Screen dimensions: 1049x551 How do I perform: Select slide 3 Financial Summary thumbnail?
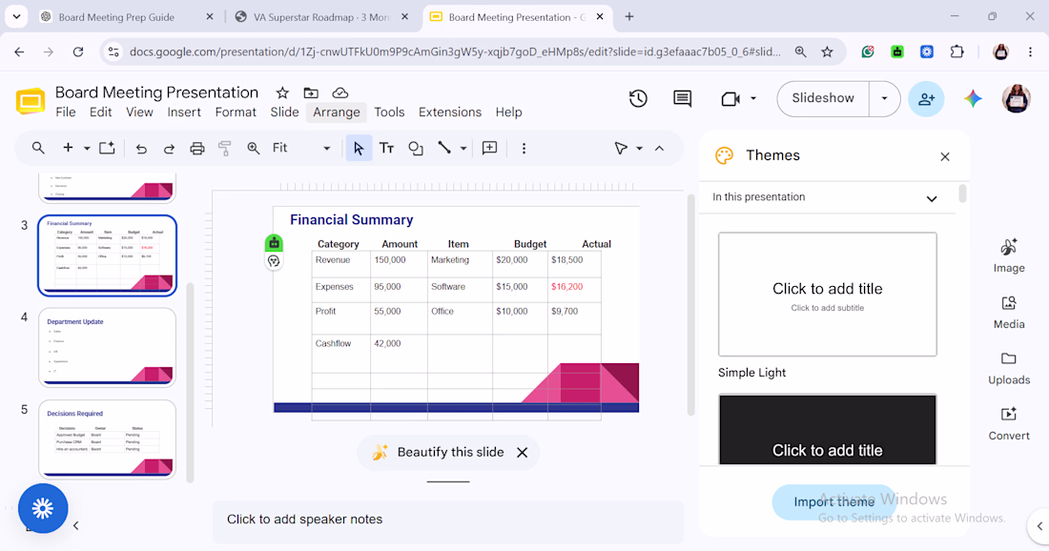pos(107,255)
